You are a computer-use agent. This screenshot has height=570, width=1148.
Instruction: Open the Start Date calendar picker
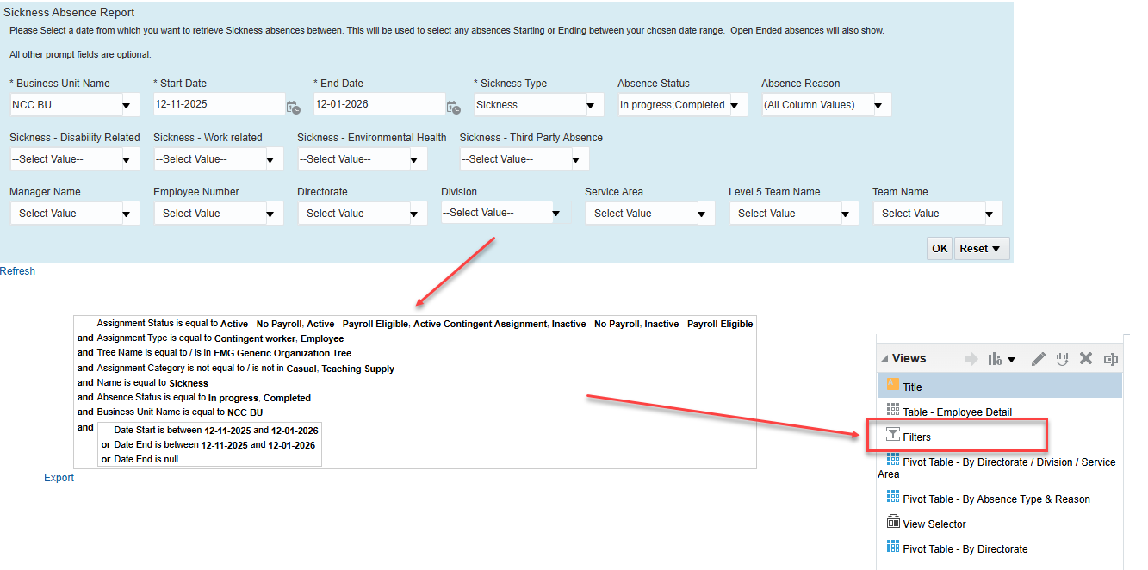click(294, 107)
